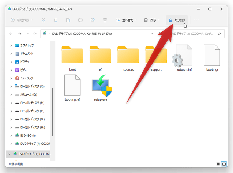Switch to details list view
Viewport: 233px width, 173px height.
pyautogui.click(x=218, y=164)
